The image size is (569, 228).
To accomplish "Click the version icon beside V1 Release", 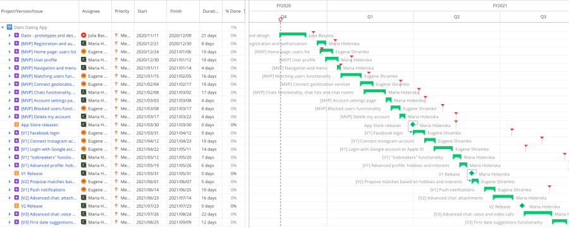I will click(x=16, y=174).
